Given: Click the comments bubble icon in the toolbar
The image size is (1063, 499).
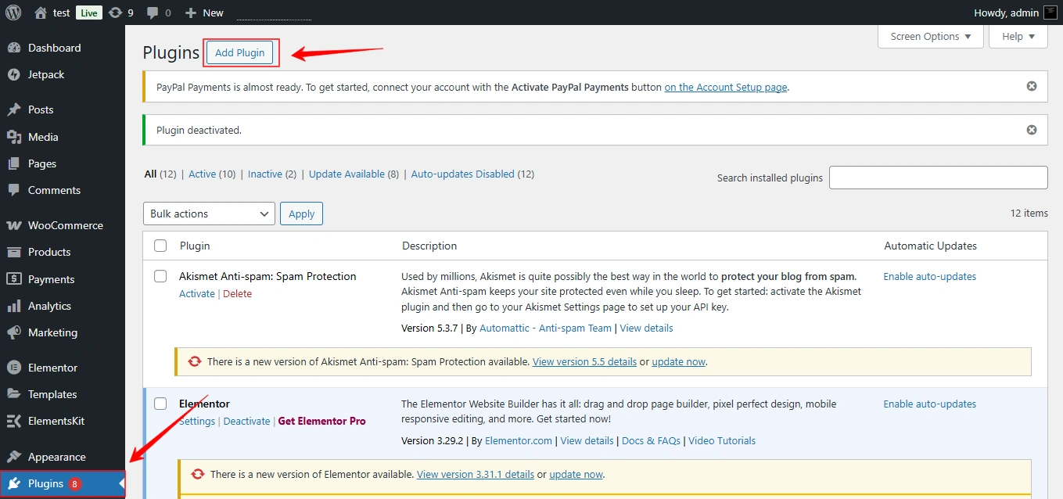Looking at the screenshot, I should point(153,12).
